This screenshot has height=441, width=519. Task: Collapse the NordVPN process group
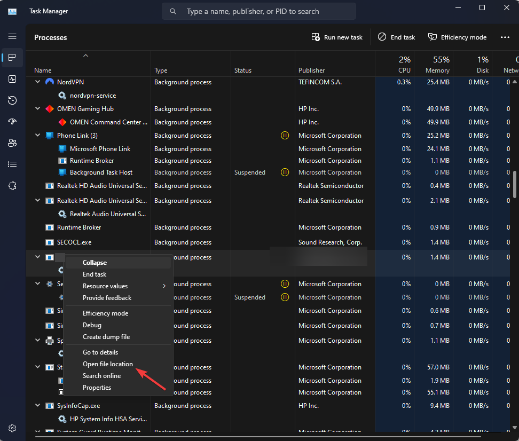click(x=38, y=82)
